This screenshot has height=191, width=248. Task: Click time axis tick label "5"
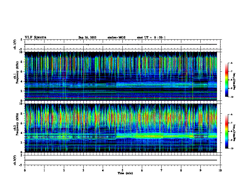click(x=122, y=170)
